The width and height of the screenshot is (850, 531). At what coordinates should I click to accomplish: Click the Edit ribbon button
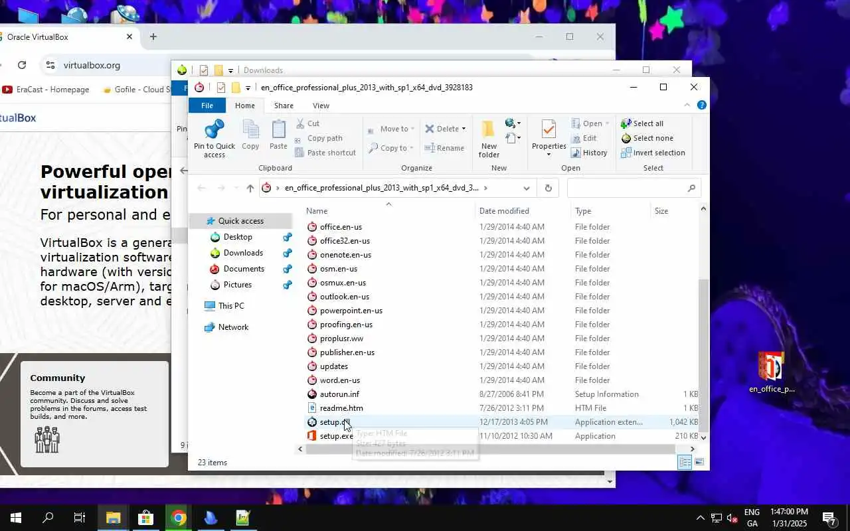[x=584, y=138]
